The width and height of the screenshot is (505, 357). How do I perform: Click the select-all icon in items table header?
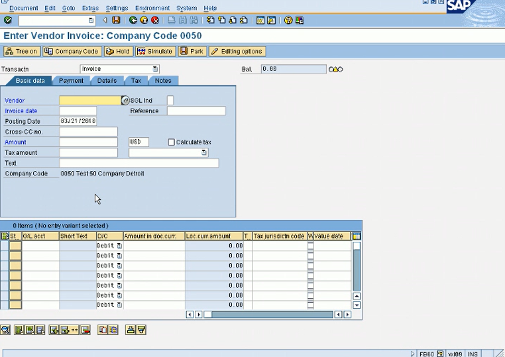(x=5, y=236)
